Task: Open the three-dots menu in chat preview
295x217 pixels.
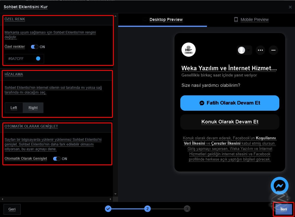Action: tap(260, 50)
